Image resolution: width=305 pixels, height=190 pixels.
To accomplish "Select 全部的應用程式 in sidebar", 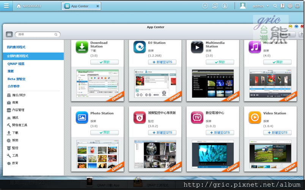I will click(33, 56).
